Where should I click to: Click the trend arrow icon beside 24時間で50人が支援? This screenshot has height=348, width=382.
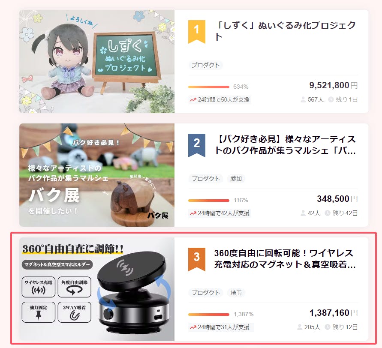point(193,100)
